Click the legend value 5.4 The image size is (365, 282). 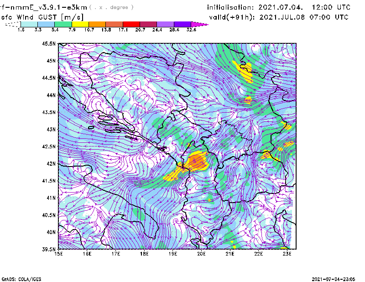55,30
